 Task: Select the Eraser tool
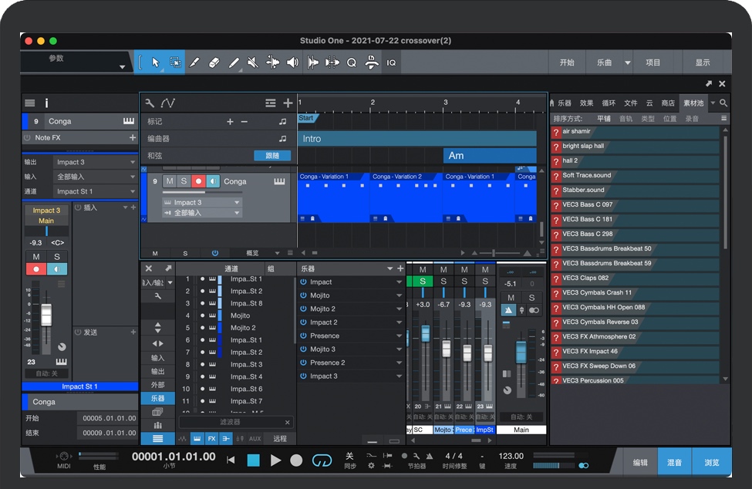coord(214,62)
